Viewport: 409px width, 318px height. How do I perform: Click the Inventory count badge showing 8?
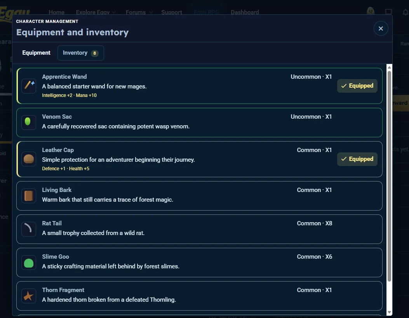click(94, 53)
